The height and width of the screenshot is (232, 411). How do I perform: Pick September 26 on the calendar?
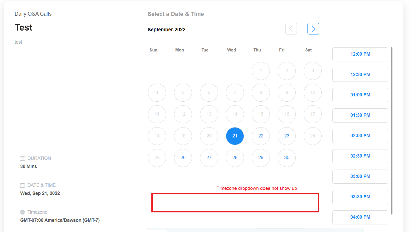pos(183,158)
